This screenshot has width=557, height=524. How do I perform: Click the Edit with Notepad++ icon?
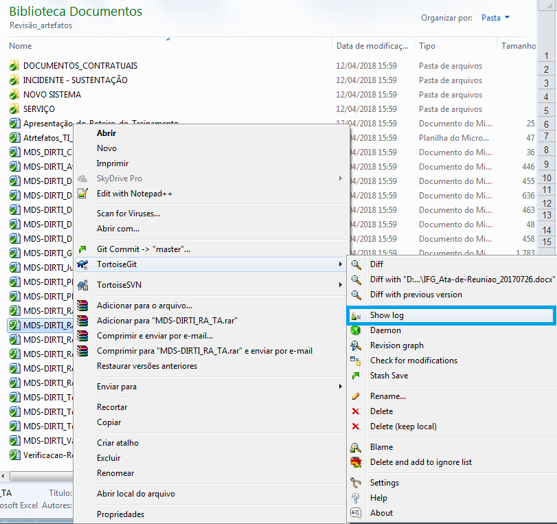pos(83,194)
